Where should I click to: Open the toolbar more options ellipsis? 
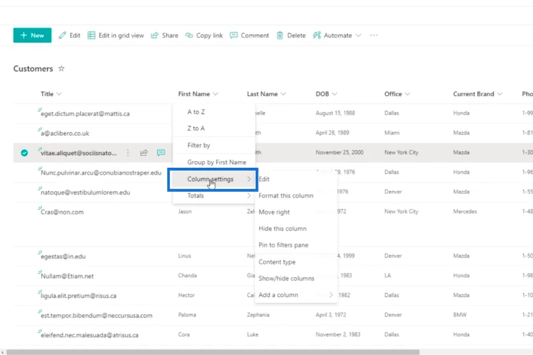[374, 35]
